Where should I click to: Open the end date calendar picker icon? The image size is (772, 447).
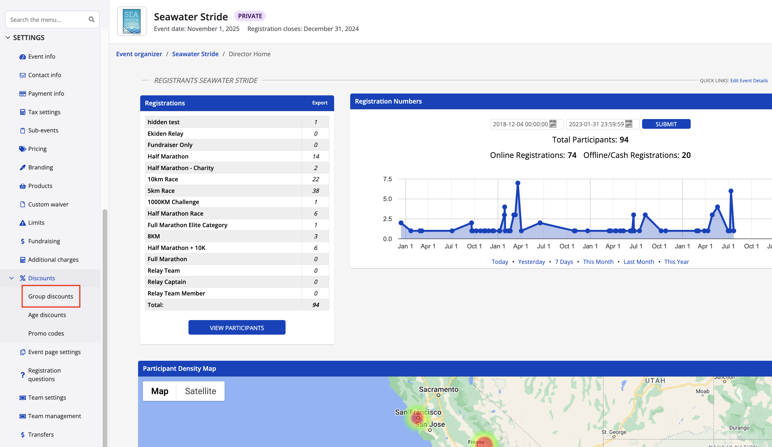coord(629,124)
